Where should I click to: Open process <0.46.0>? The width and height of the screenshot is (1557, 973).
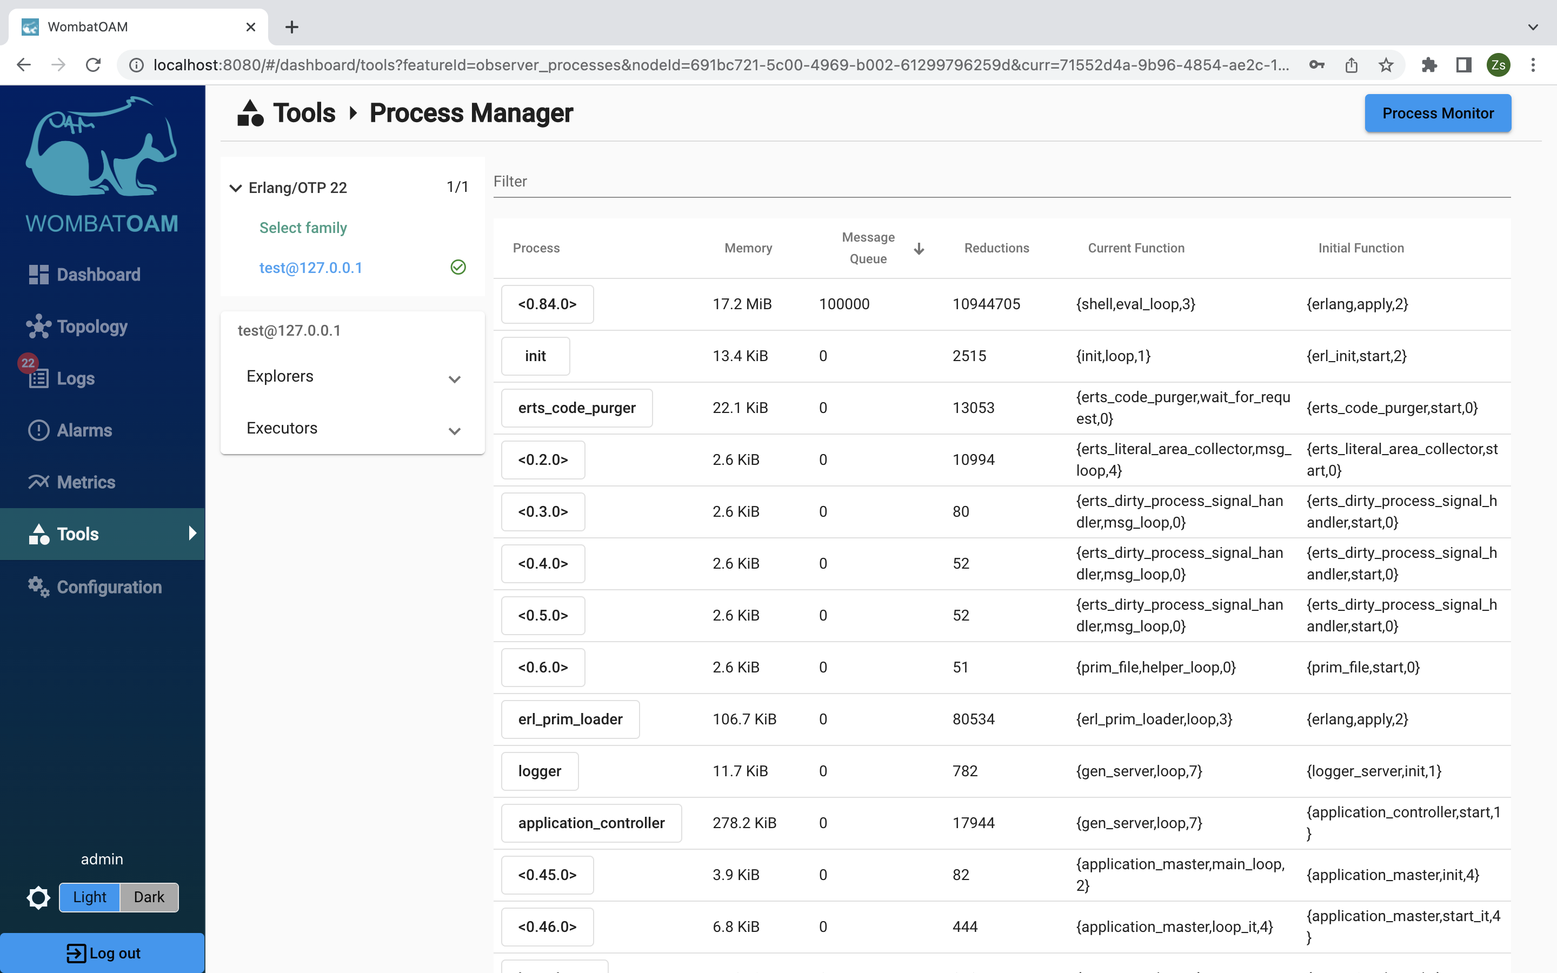point(547,927)
